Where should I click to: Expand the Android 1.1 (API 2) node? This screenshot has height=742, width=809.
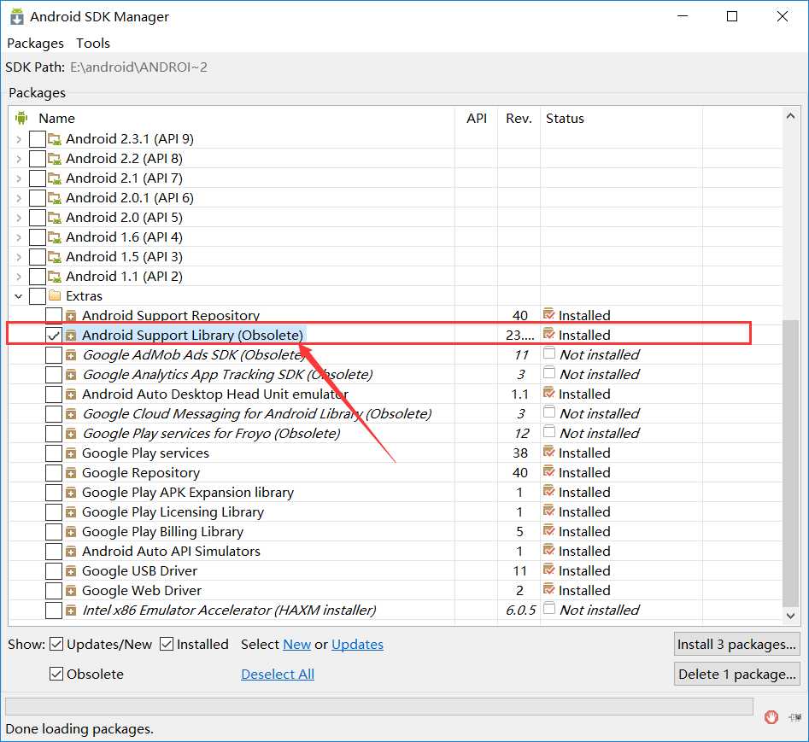pyautogui.click(x=19, y=277)
